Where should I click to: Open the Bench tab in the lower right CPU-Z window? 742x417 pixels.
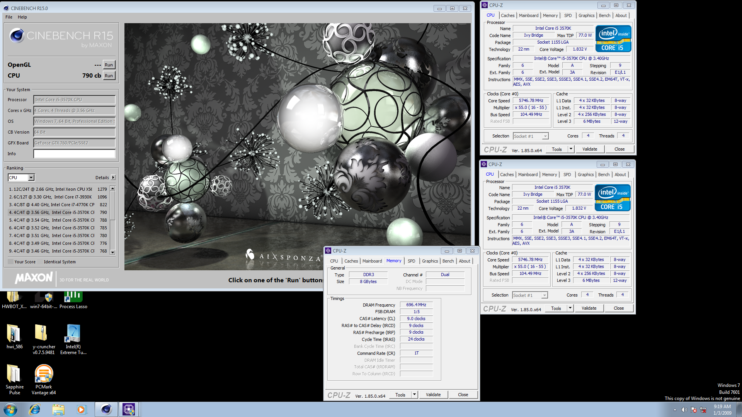point(604,175)
